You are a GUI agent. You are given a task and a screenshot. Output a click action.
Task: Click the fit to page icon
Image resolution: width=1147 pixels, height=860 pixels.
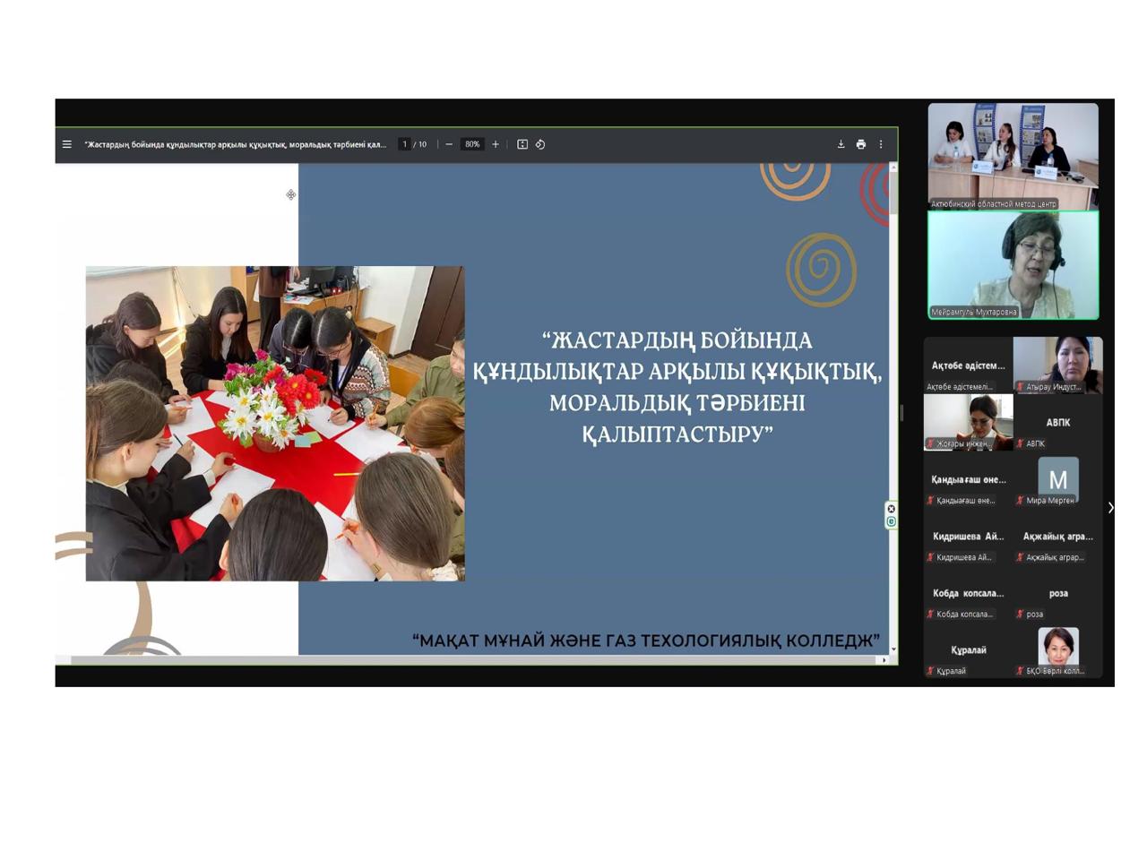click(x=522, y=144)
